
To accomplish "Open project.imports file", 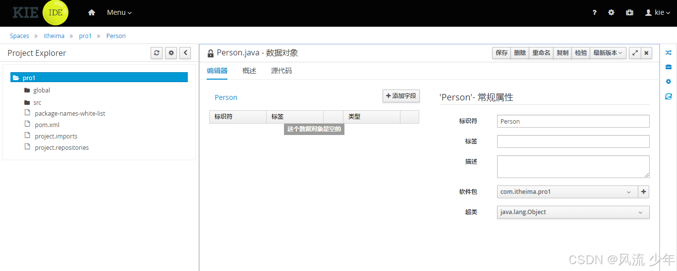I will tap(56, 136).
